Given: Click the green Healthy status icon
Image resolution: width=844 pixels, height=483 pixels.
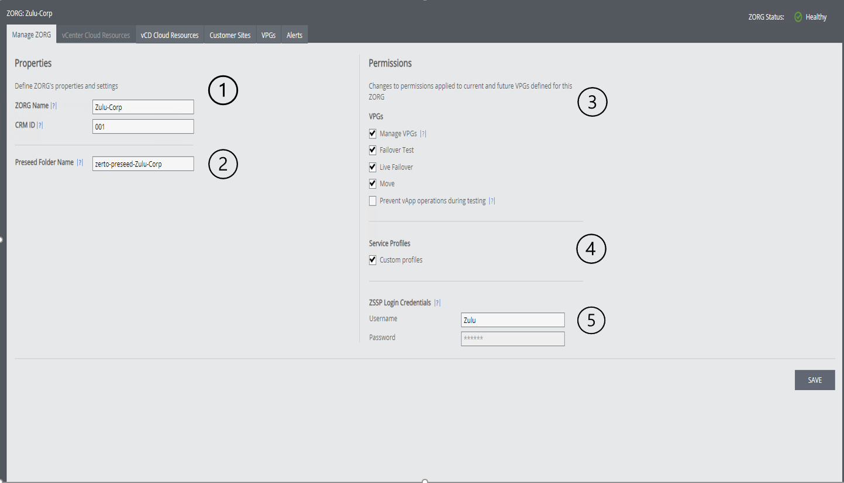Looking at the screenshot, I should pos(798,17).
